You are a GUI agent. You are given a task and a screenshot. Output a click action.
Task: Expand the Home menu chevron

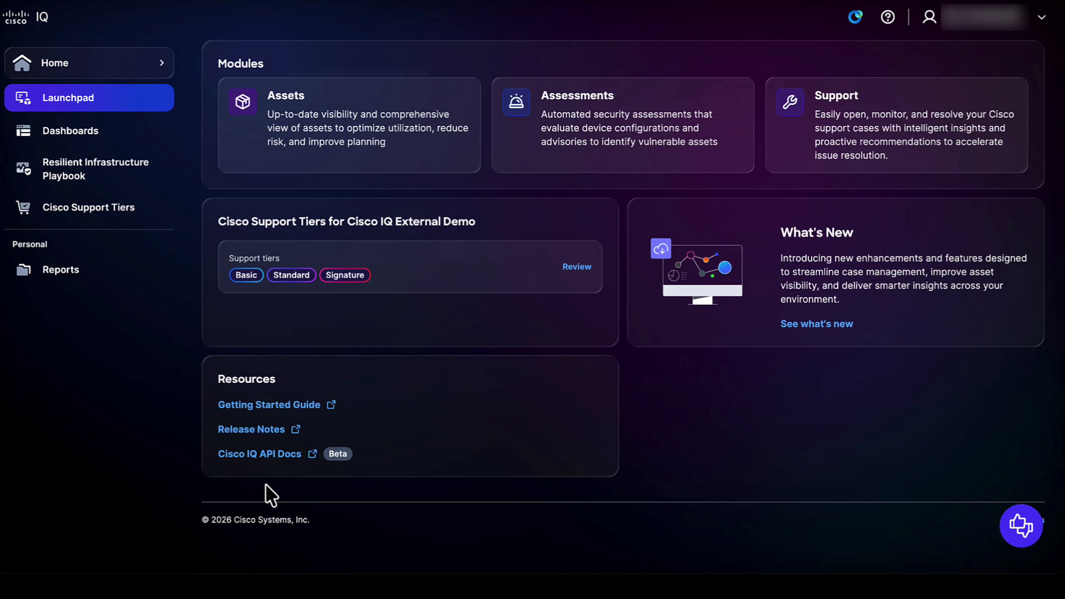(162, 63)
